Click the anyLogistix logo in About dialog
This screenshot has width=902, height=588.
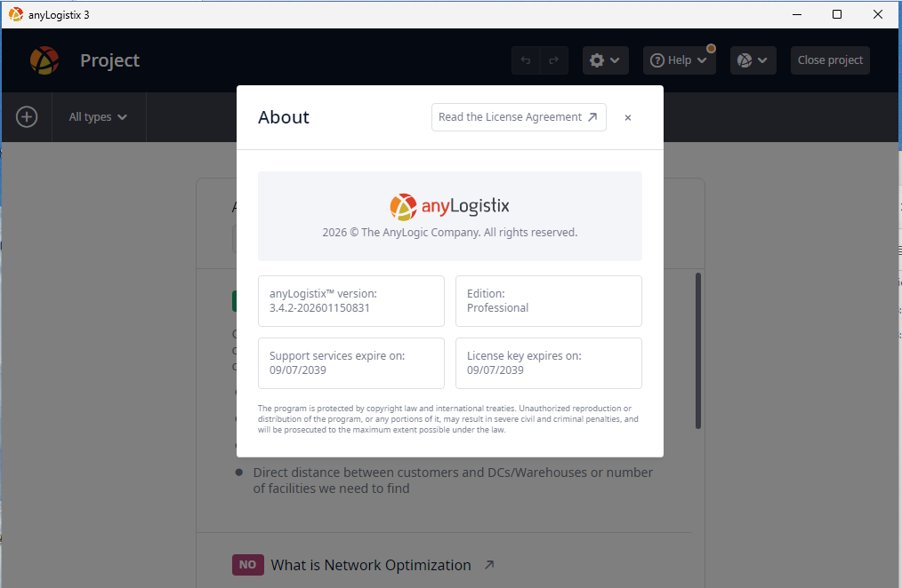pyautogui.click(x=450, y=207)
